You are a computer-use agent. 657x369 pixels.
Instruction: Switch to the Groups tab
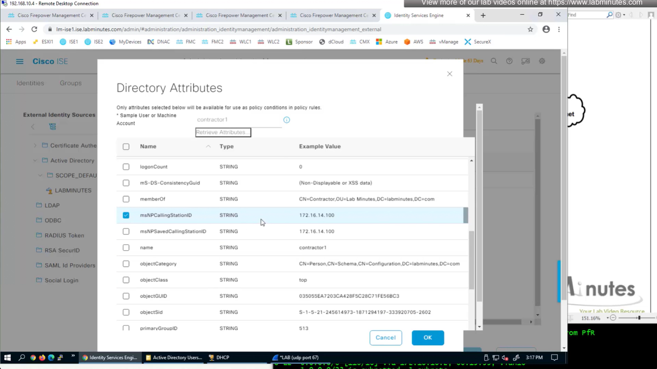click(70, 83)
